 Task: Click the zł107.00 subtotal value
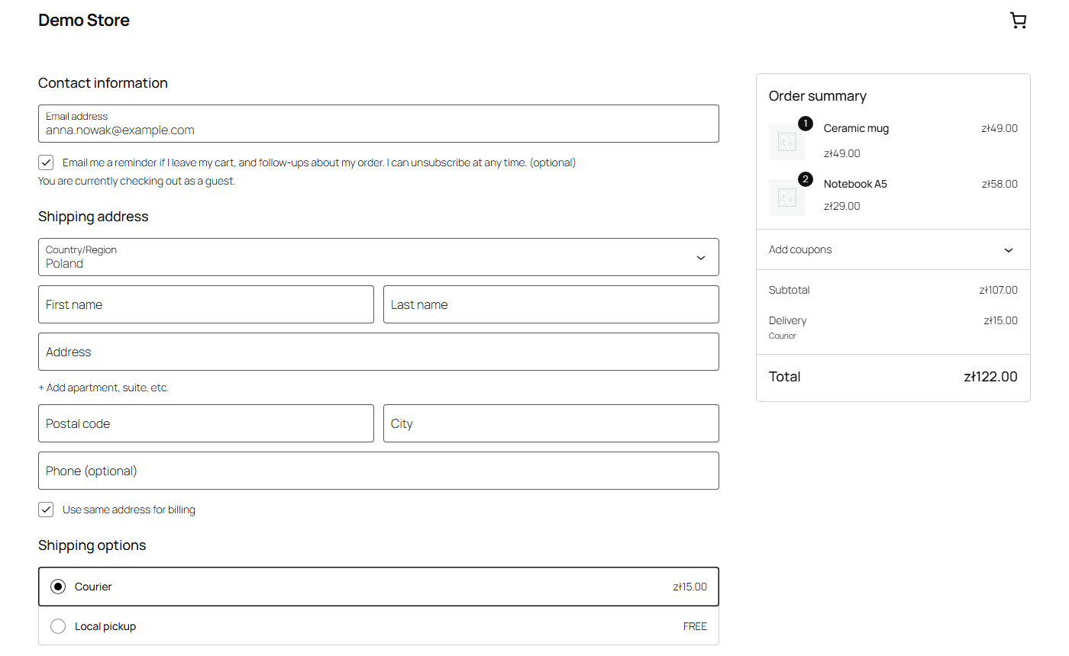[998, 290]
